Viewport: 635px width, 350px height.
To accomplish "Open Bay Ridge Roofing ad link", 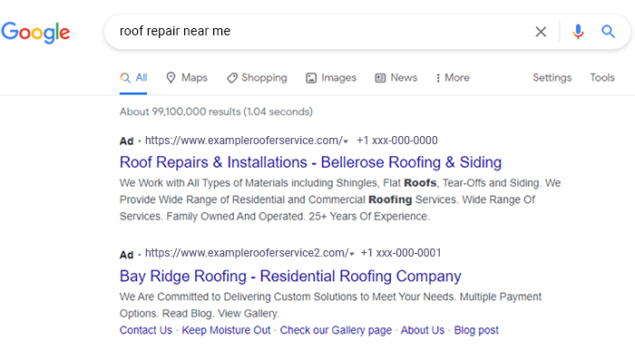I will (x=290, y=276).
